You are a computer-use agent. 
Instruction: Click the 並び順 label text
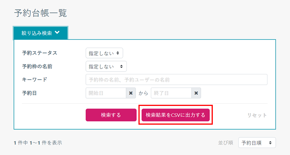(x=226, y=143)
